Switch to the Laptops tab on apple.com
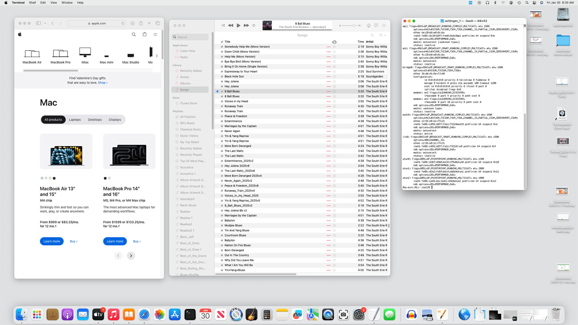The width and height of the screenshot is (578, 325). point(75,120)
